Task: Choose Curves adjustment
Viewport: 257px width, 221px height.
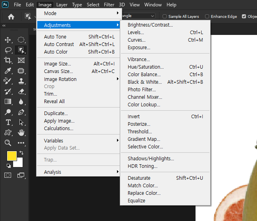Action: point(165,40)
